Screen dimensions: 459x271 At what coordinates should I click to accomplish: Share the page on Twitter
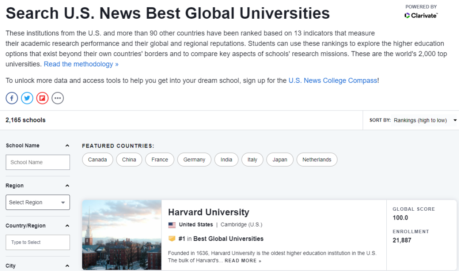pyautogui.click(x=27, y=98)
